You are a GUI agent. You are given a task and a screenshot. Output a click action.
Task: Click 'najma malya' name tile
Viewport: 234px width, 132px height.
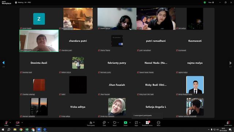(195, 63)
